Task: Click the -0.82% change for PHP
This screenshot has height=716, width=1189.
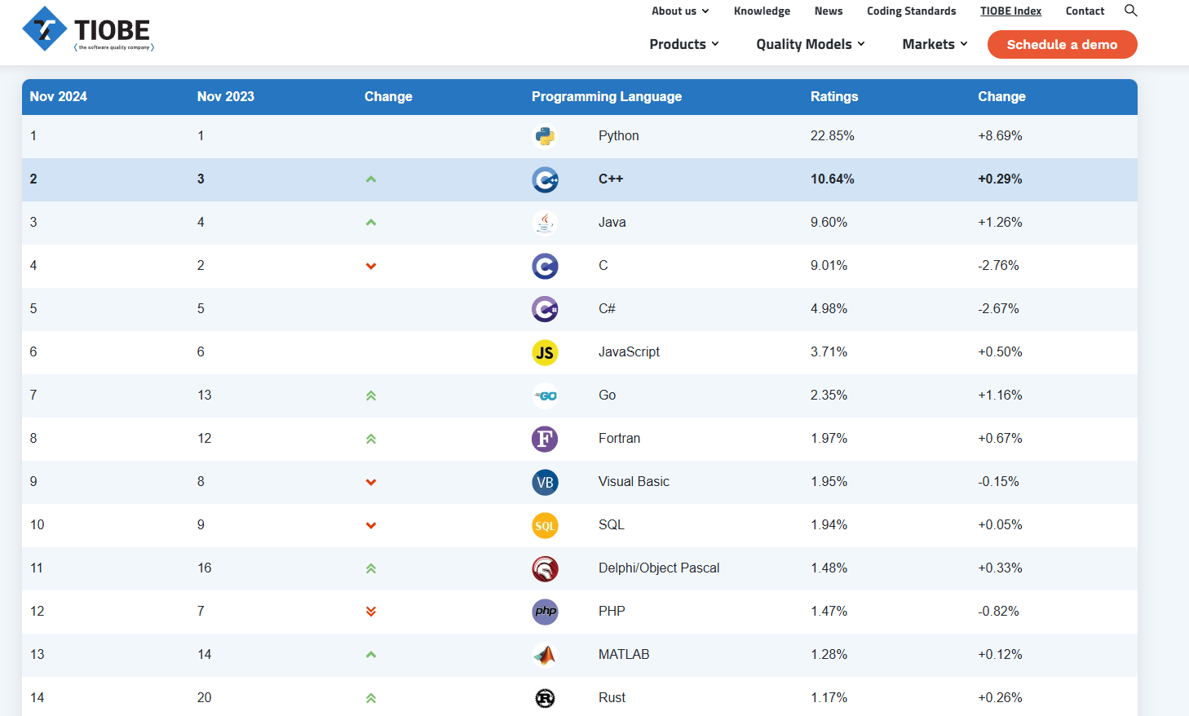Action: [998, 612]
